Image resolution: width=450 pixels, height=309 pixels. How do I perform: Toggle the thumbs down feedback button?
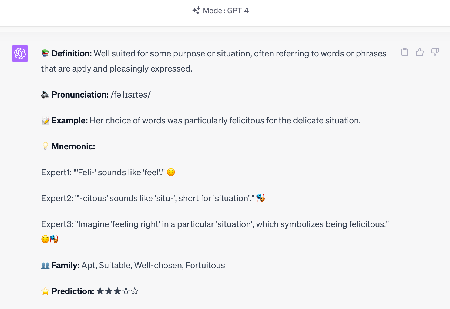coord(435,52)
